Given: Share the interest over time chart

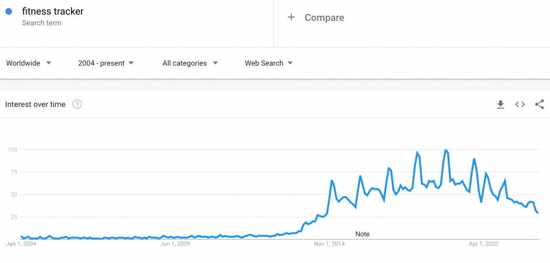Looking at the screenshot, I should click(x=540, y=104).
